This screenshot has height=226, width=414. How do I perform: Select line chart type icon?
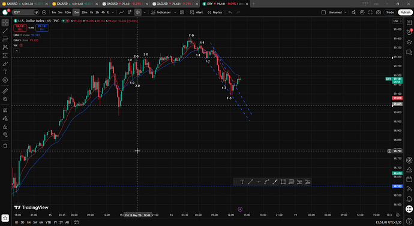[x=121, y=13]
